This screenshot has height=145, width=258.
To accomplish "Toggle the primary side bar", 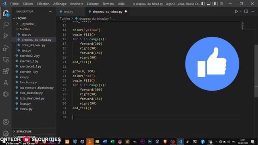I will tap(203, 4).
